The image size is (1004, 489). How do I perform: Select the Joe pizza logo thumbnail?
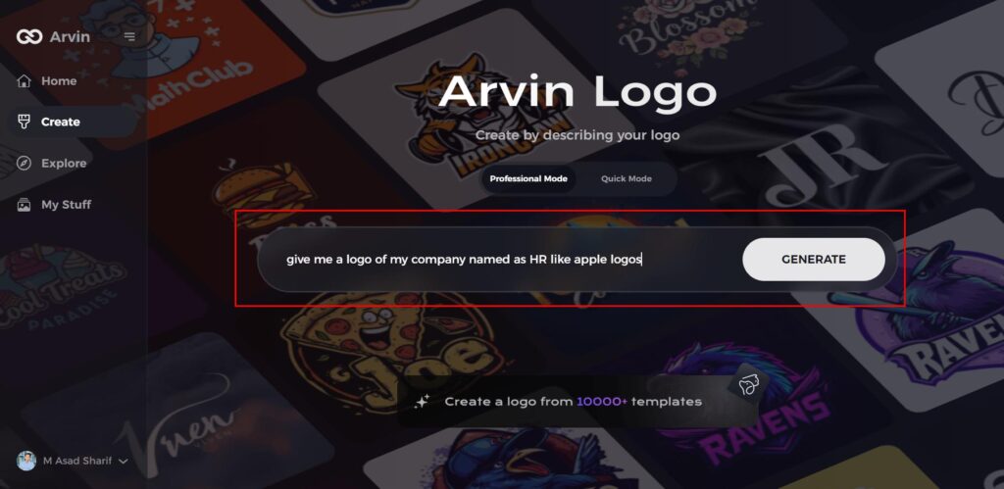(388, 349)
